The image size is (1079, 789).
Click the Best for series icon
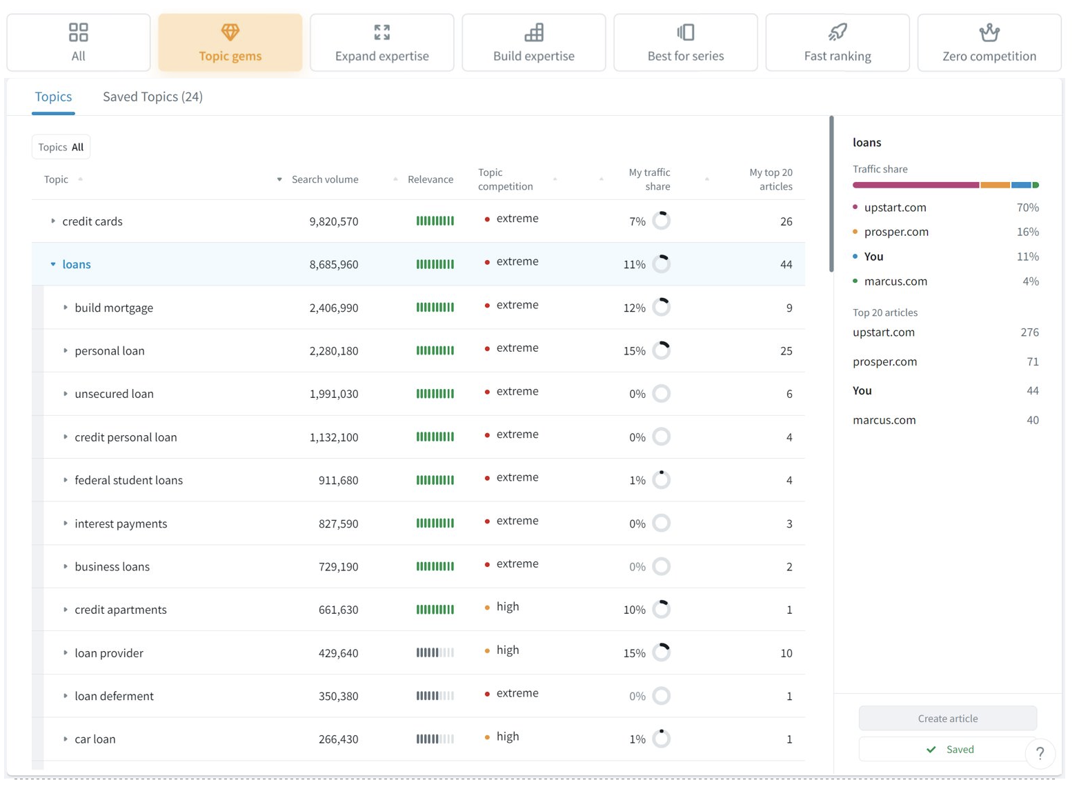685,32
